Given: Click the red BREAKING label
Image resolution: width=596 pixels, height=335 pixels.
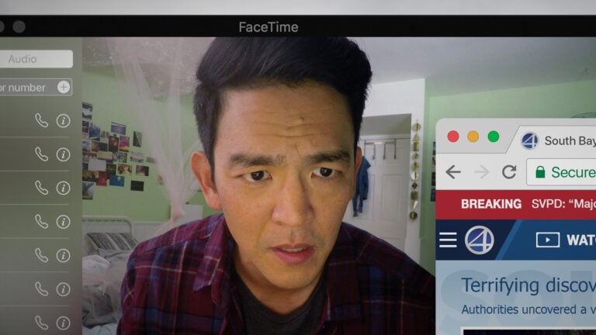Looking at the screenshot, I should [x=491, y=204].
